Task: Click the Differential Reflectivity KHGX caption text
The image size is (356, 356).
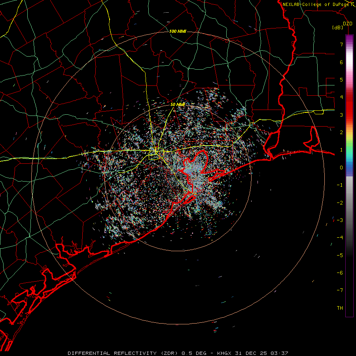Action: [178, 353]
